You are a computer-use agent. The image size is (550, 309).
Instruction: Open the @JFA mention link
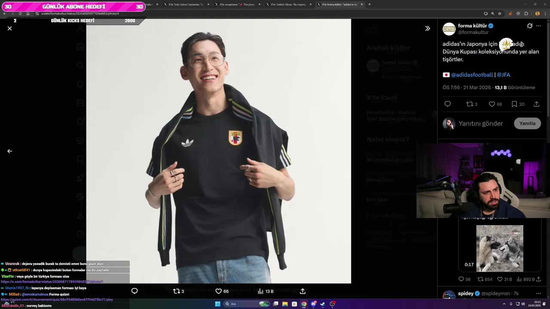504,75
